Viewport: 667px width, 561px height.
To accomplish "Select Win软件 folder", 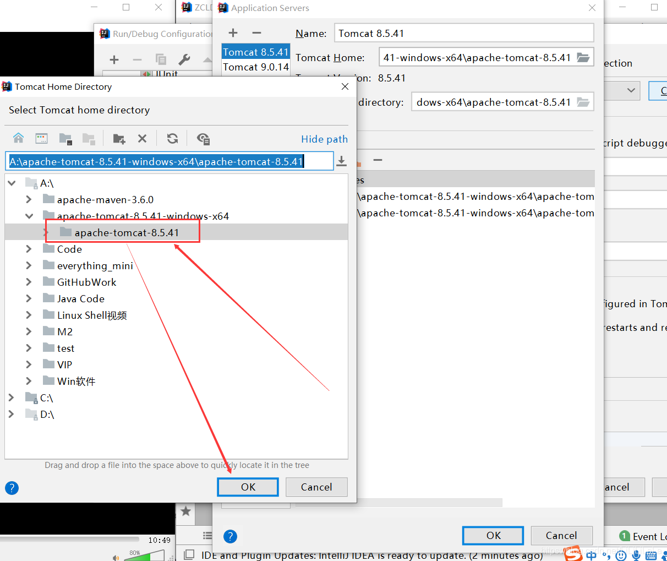I will [76, 381].
